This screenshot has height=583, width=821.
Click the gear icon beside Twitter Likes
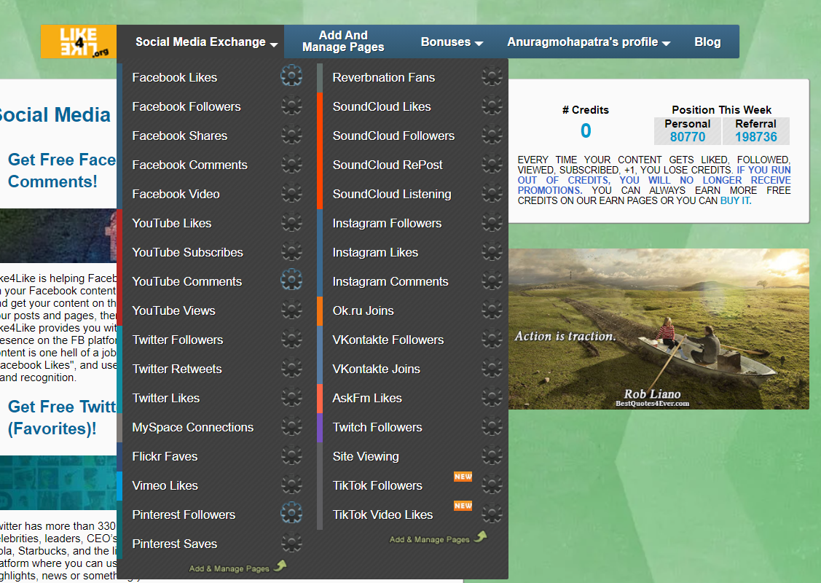pos(291,398)
